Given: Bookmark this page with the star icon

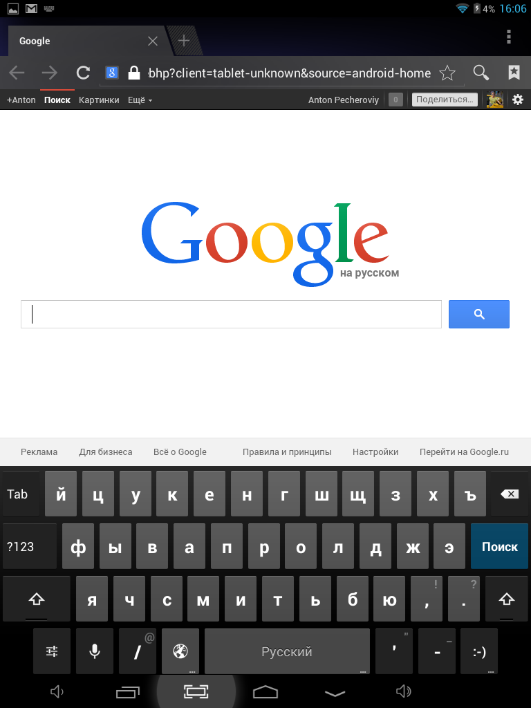Looking at the screenshot, I should tap(447, 73).
